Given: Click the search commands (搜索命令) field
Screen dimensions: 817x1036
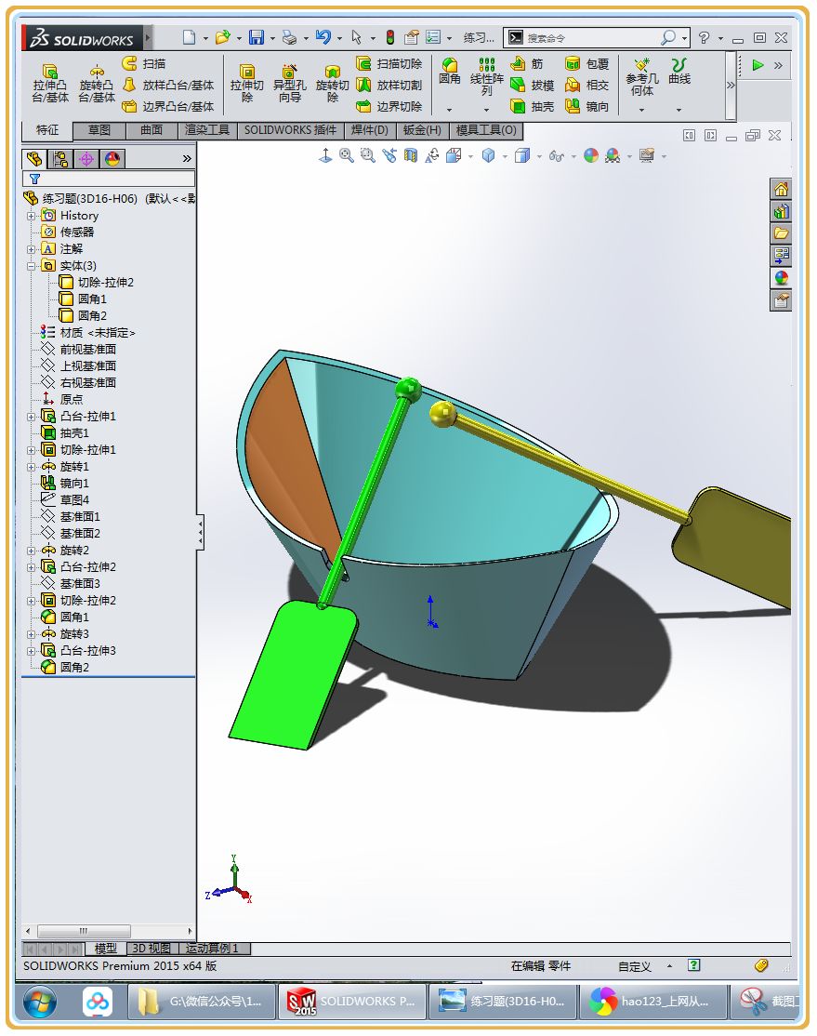Looking at the screenshot, I should click(597, 37).
